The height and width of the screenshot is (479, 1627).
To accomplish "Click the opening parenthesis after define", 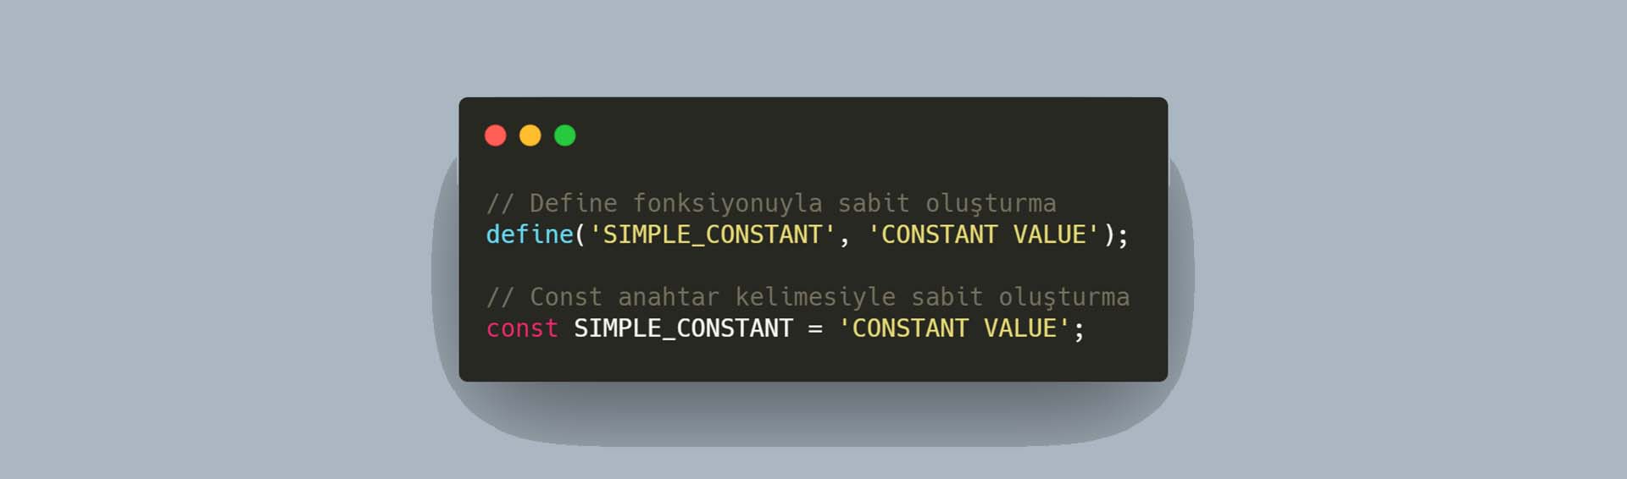I will tap(580, 234).
